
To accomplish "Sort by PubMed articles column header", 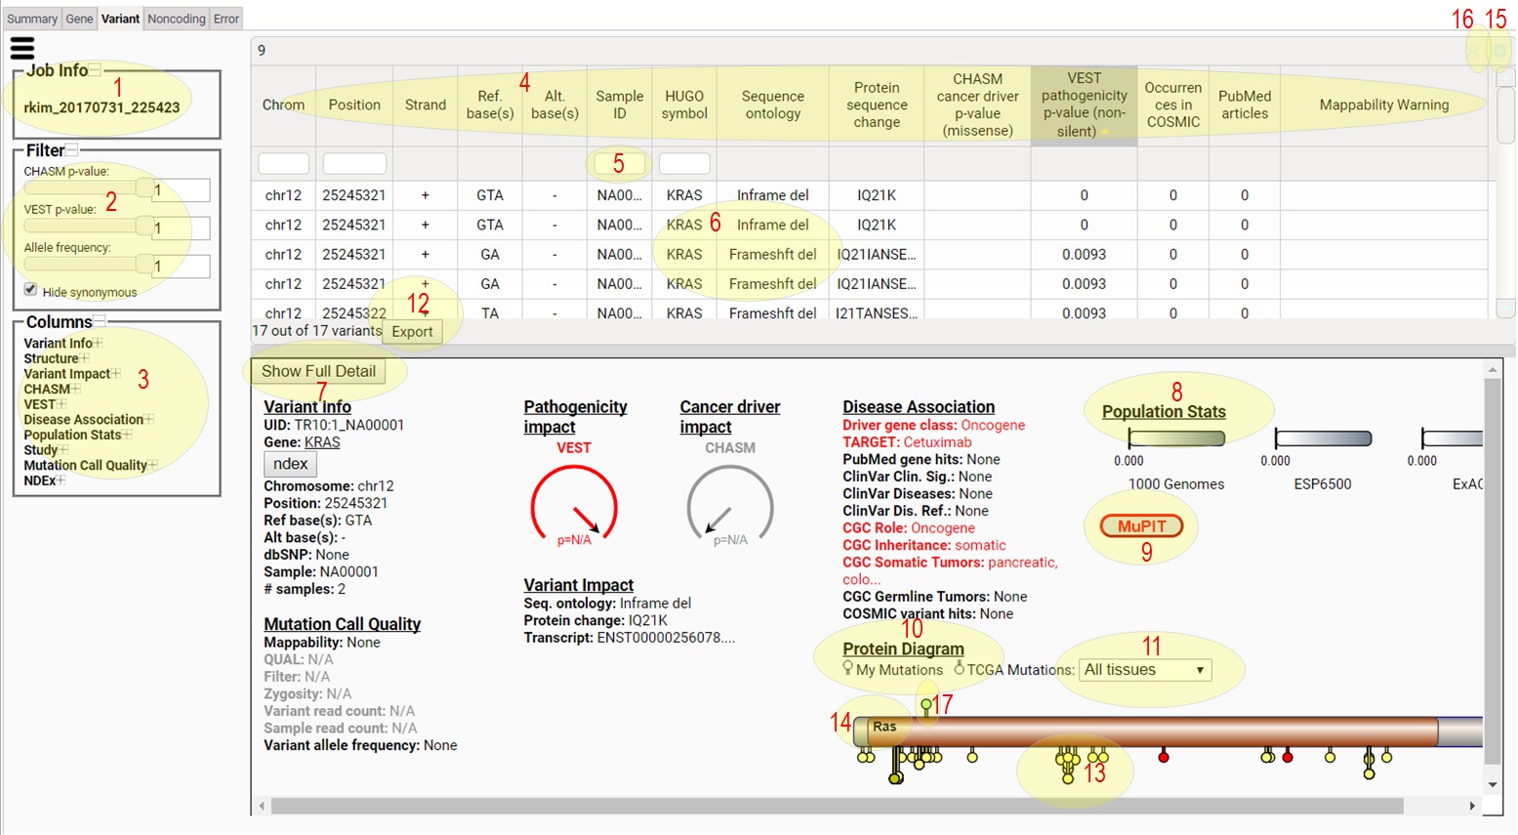I will pos(1245,104).
